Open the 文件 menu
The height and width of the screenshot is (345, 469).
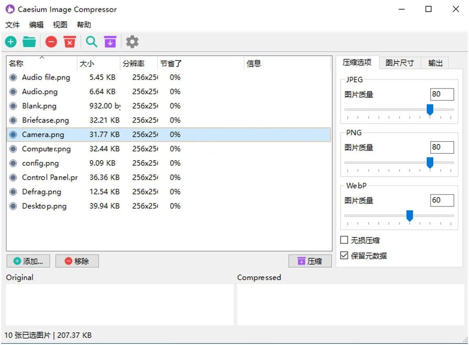tap(12, 25)
